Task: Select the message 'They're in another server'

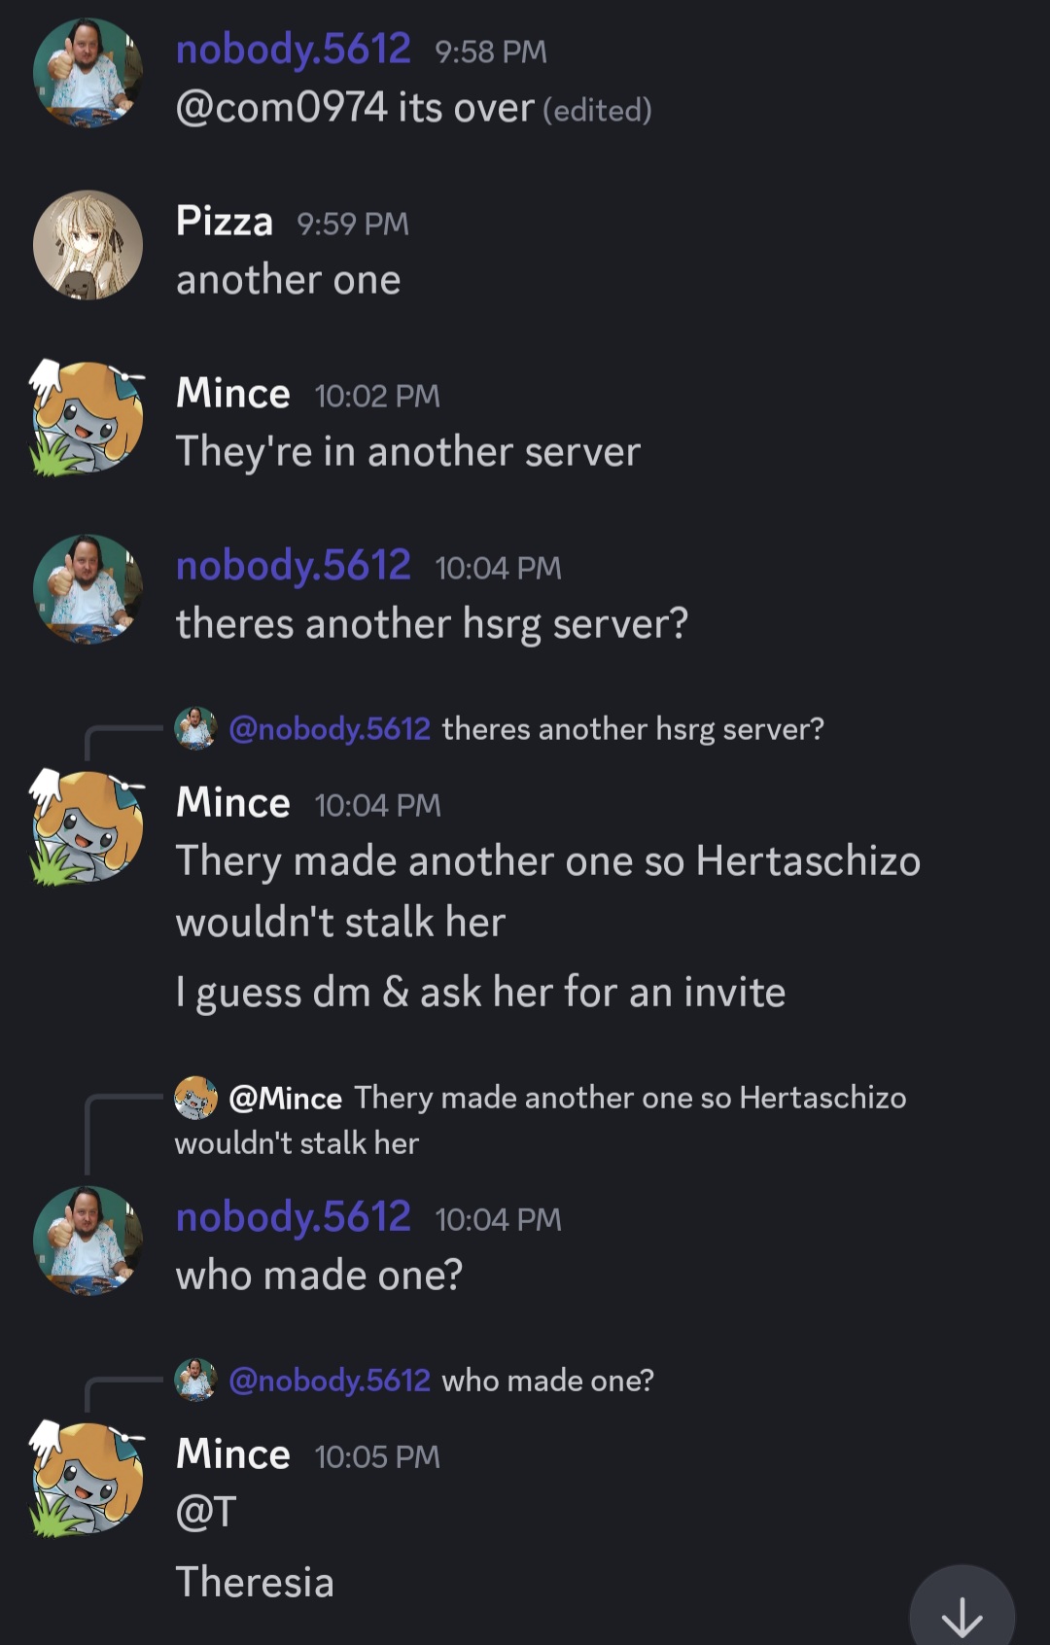Action: (408, 452)
